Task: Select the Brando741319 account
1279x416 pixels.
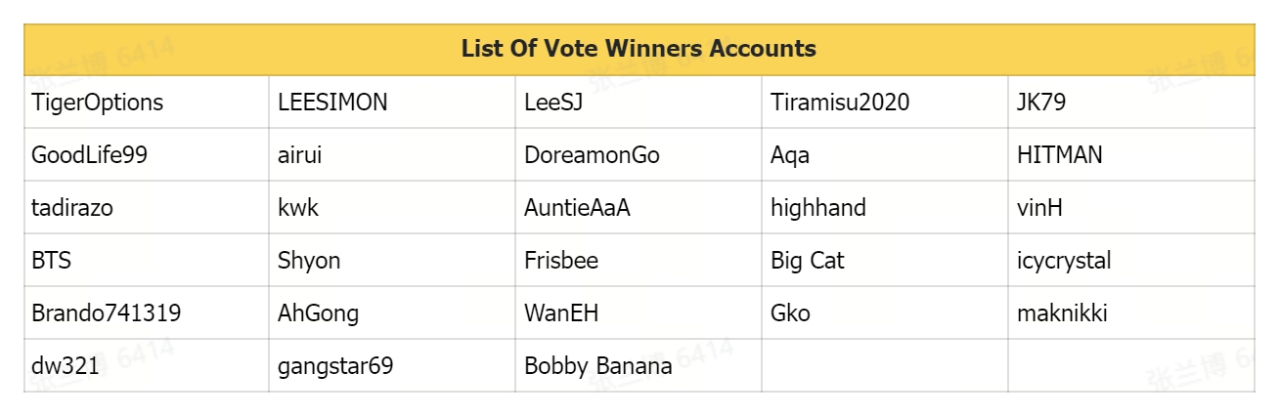Action: (x=107, y=313)
